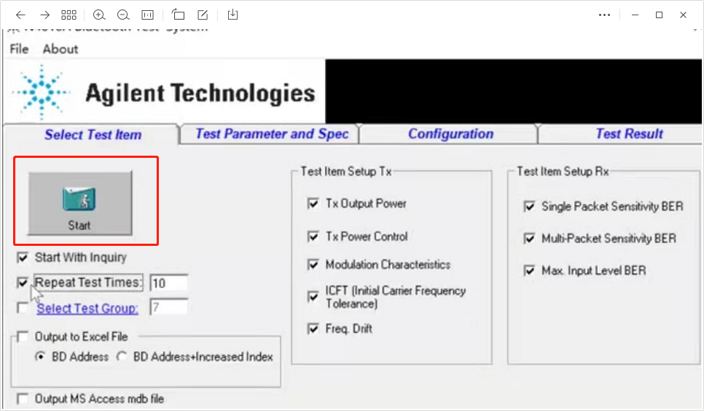
Task: Uncheck the Tx Output Power test item
Action: coord(313,204)
